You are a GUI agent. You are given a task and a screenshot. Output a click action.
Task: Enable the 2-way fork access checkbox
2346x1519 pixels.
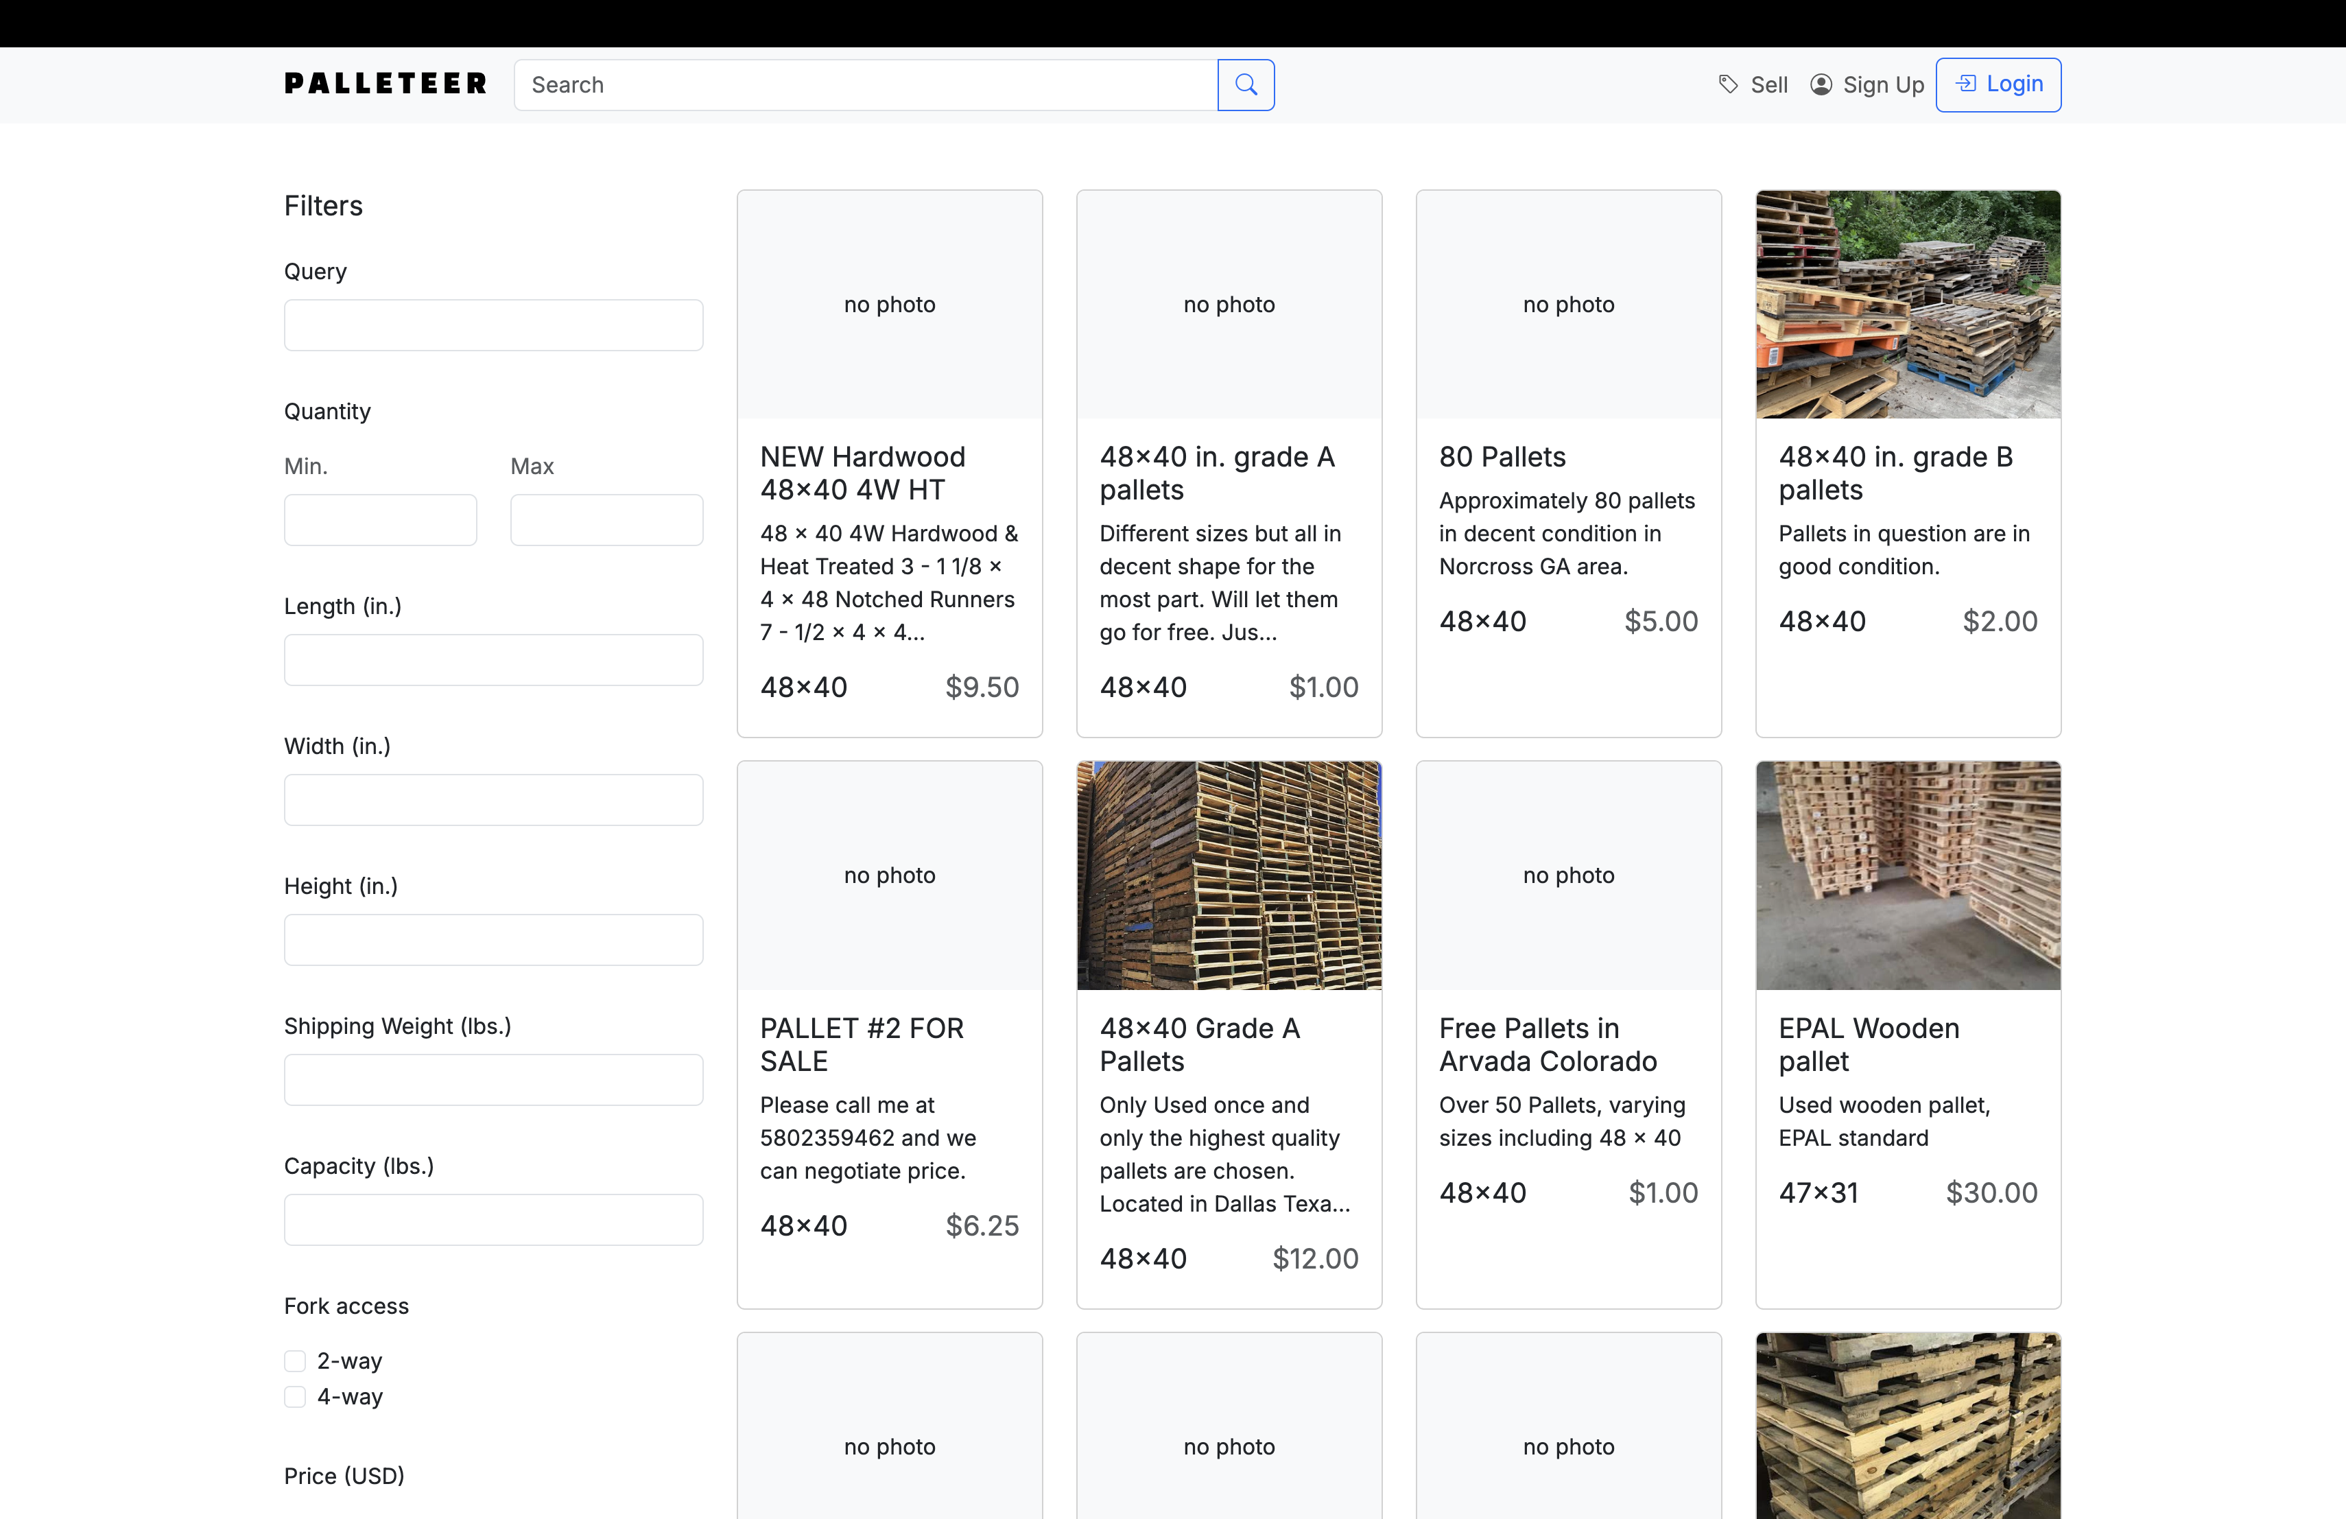click(x=295, y=1361)
